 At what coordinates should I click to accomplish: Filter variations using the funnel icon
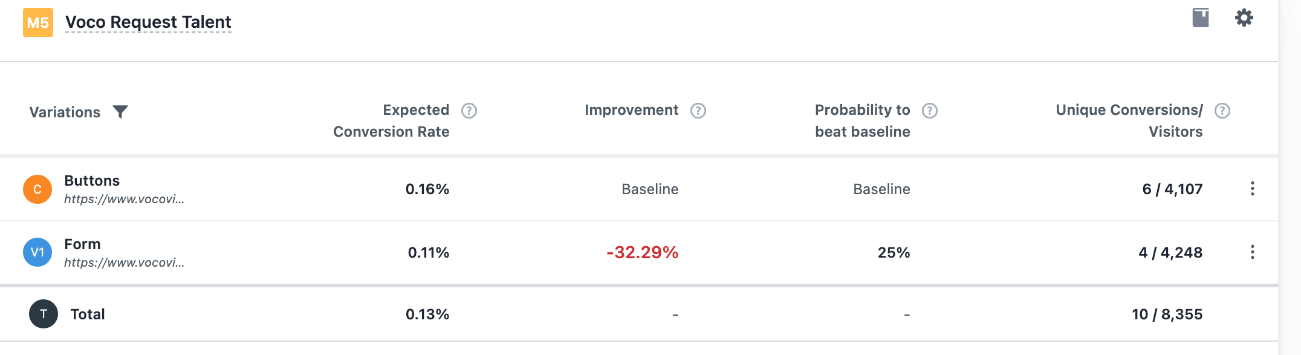click(x=120, y=112)
